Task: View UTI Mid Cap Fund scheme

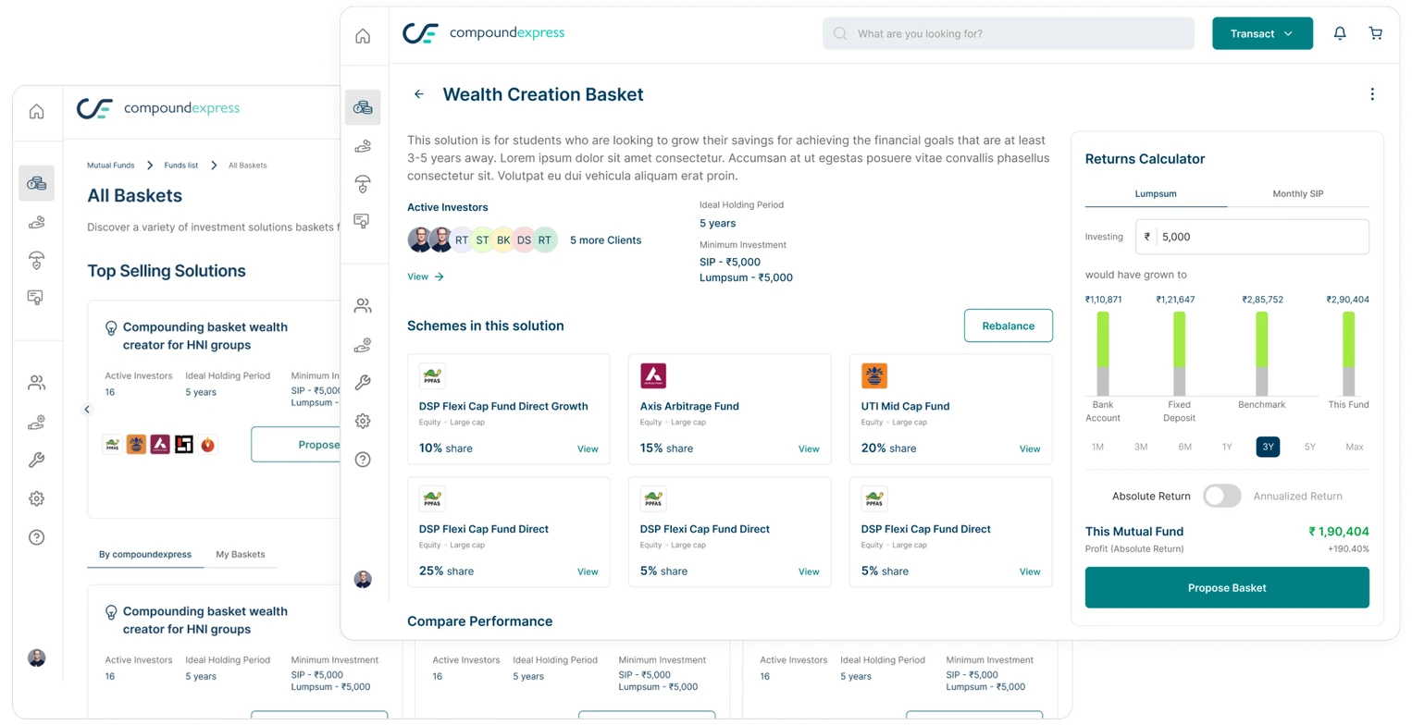Action: (1030, 449)
